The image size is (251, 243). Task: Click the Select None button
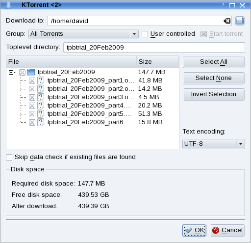click(x=214, y=78)
